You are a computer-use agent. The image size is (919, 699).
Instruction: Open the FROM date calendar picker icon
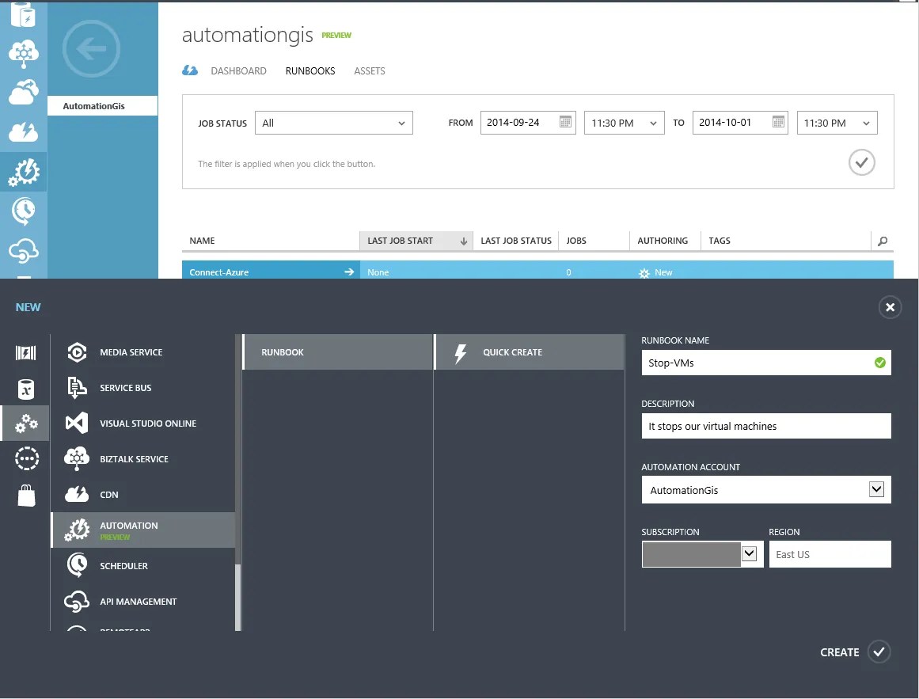click(x=565, y=122)
